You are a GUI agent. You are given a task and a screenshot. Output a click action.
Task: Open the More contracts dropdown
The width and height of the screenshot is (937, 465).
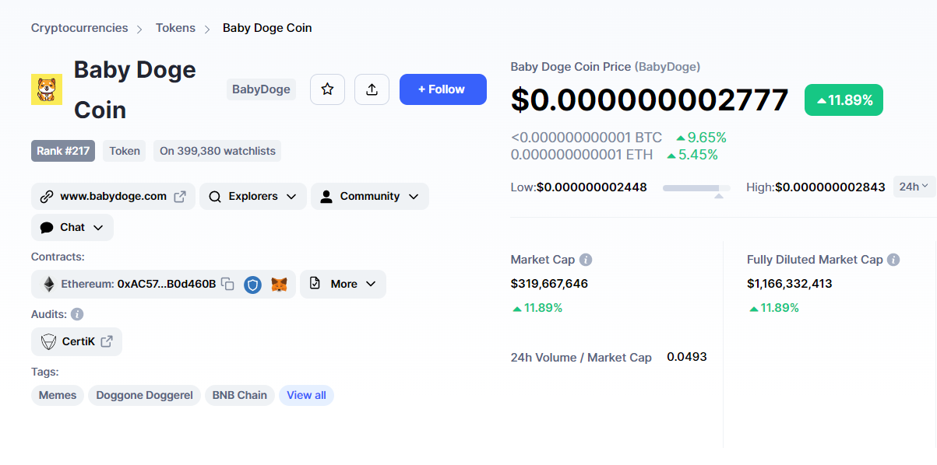point(343,284)
